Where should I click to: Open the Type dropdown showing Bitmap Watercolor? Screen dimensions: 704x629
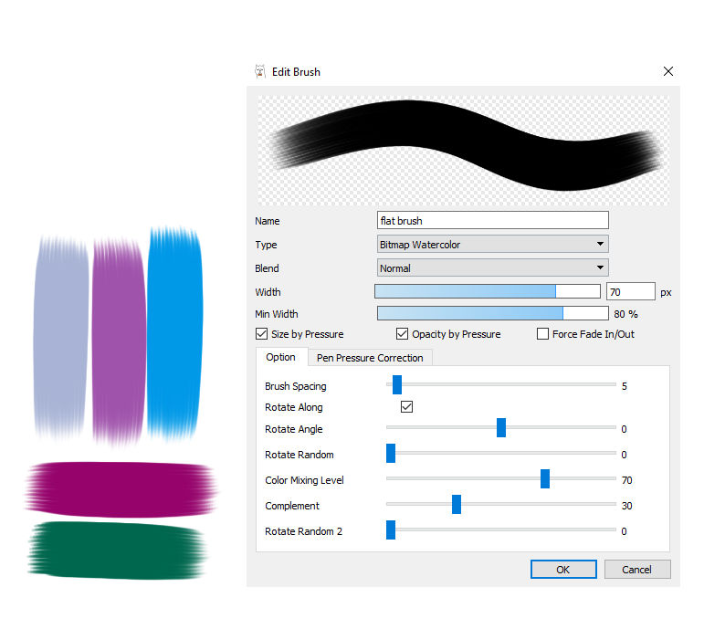click(x=492, y=245)
